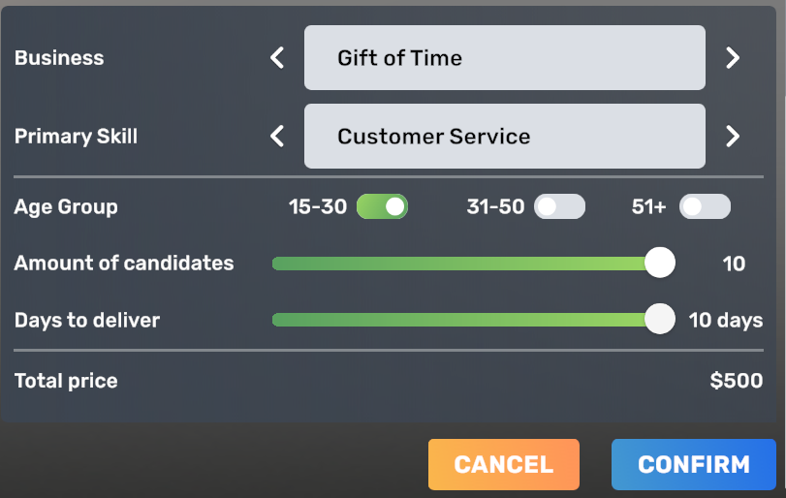Toggle off the 15-30 age group

(382, 206)
